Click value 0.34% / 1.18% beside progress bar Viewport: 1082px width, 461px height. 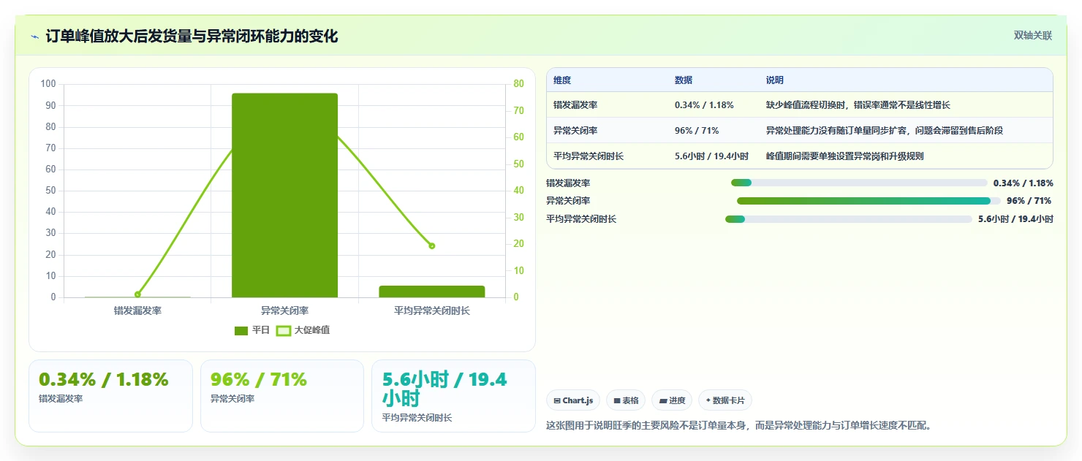(1023, 183)
